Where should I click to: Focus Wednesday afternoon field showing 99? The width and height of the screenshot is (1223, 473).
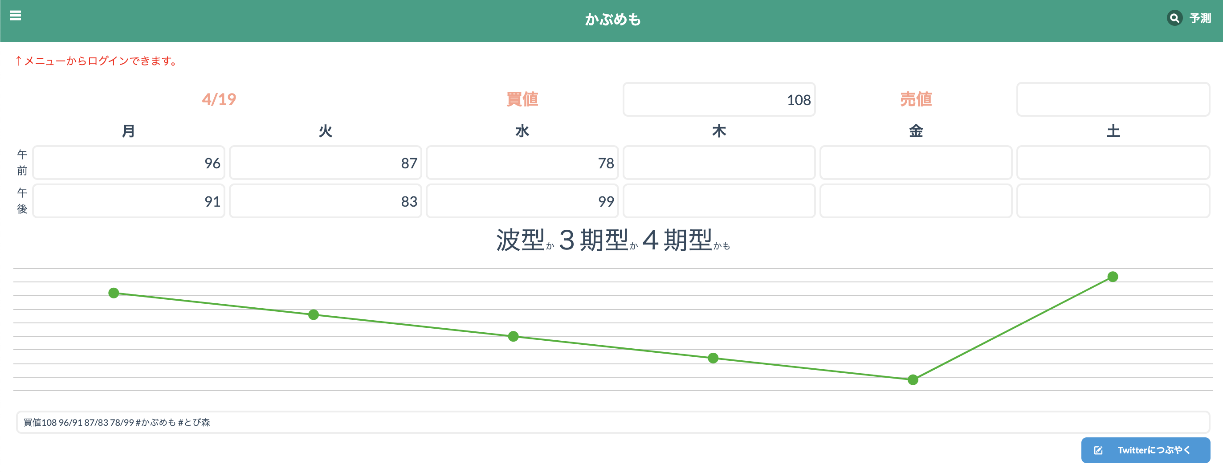pyautogui.click(x=522, y=201)
